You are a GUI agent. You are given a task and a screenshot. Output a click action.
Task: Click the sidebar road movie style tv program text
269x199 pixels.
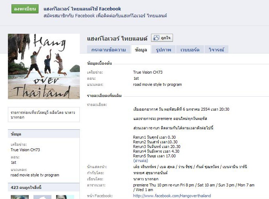point(35,175)
